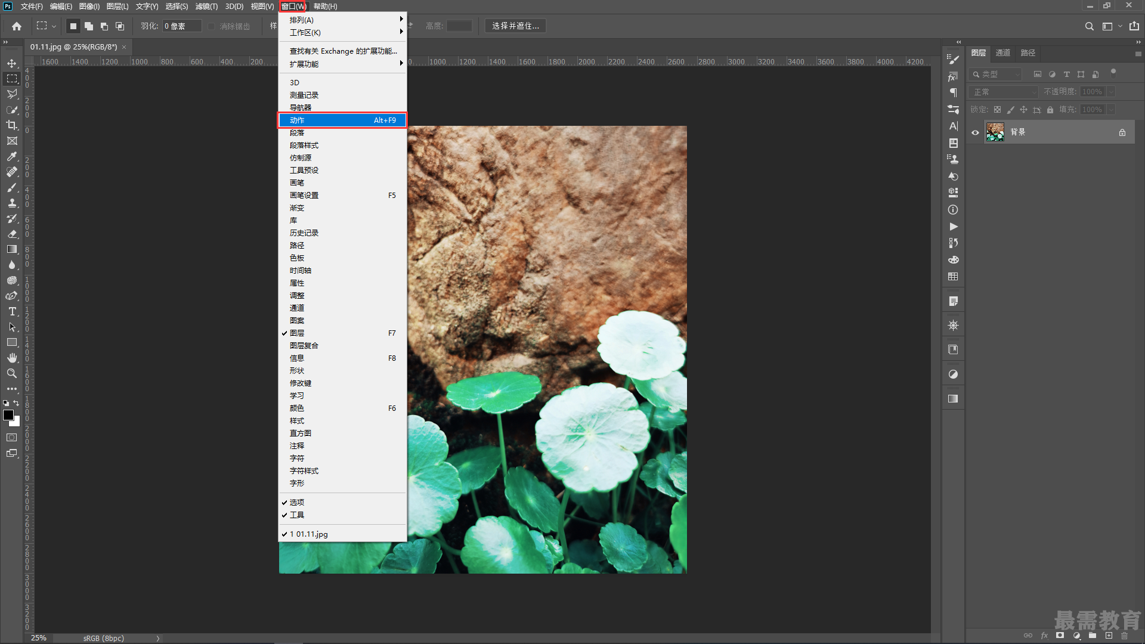
Task: Toggle 选项 bar in Window menu
Action: click(x=343, y=503)
